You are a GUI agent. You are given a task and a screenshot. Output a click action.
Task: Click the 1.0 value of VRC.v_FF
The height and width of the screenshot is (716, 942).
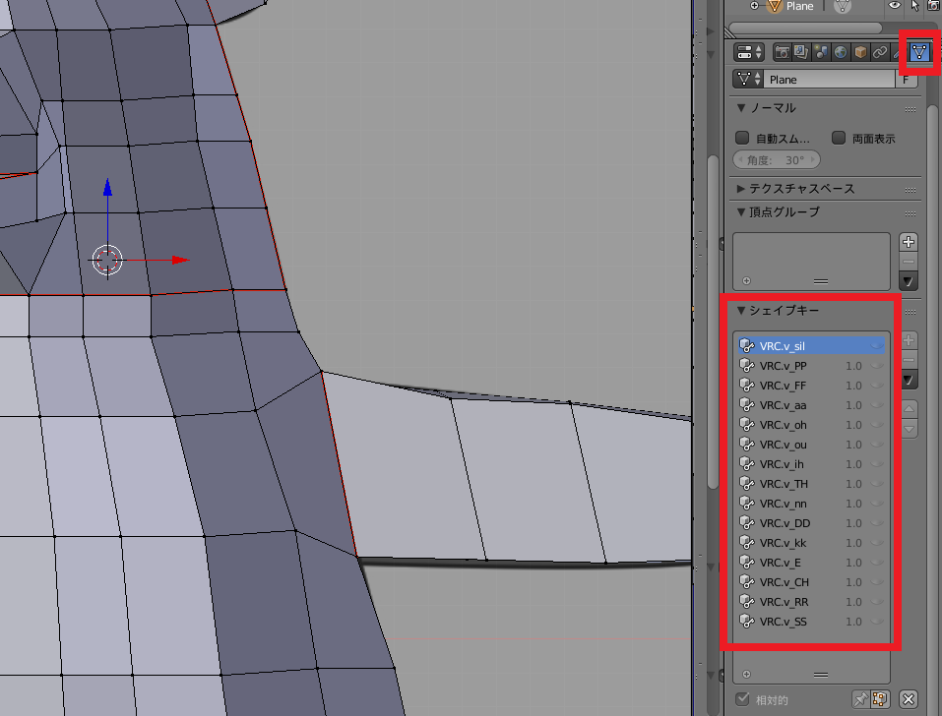coord(853,386)
